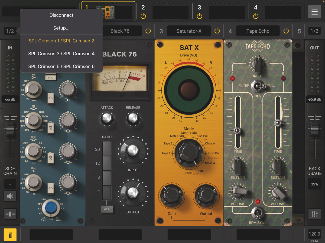Open the 1/2 output selector on the right
The image size is (325, 243).
pos(314,31)
